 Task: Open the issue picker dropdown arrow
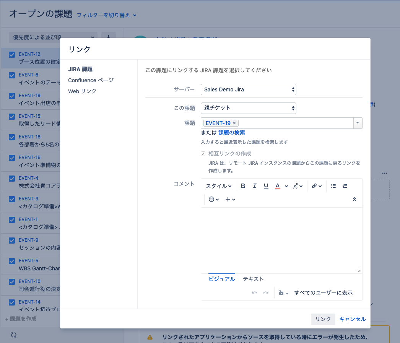(358, 123)
